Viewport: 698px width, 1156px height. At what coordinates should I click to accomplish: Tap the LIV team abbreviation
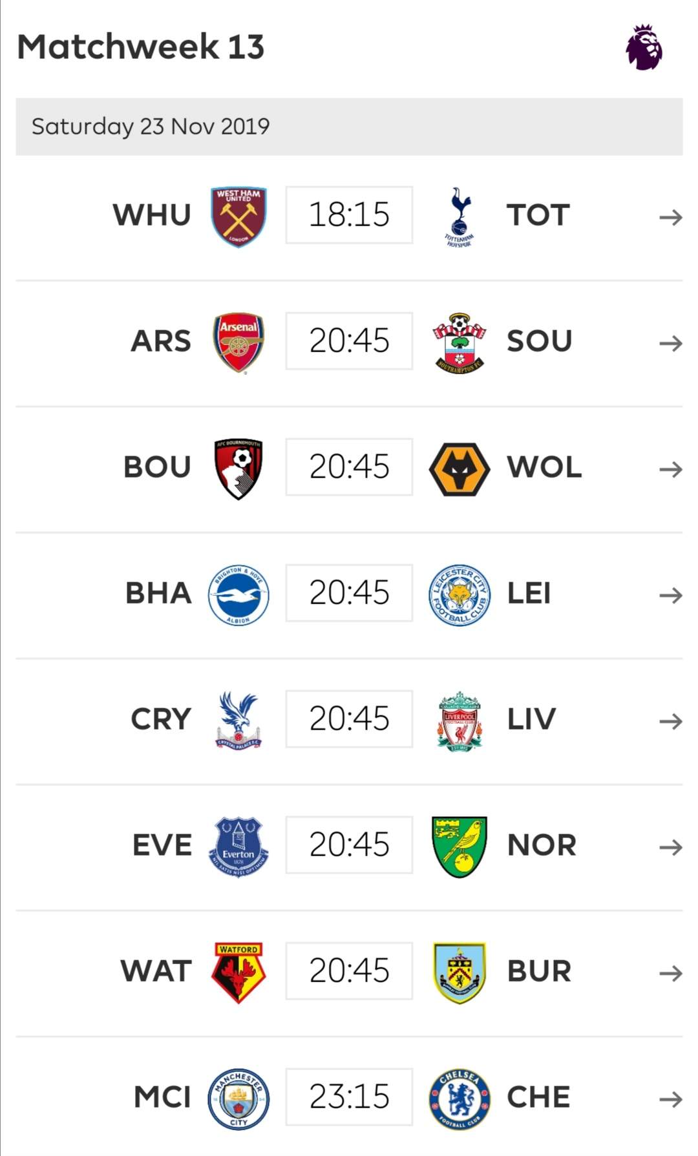coord(531,719)
